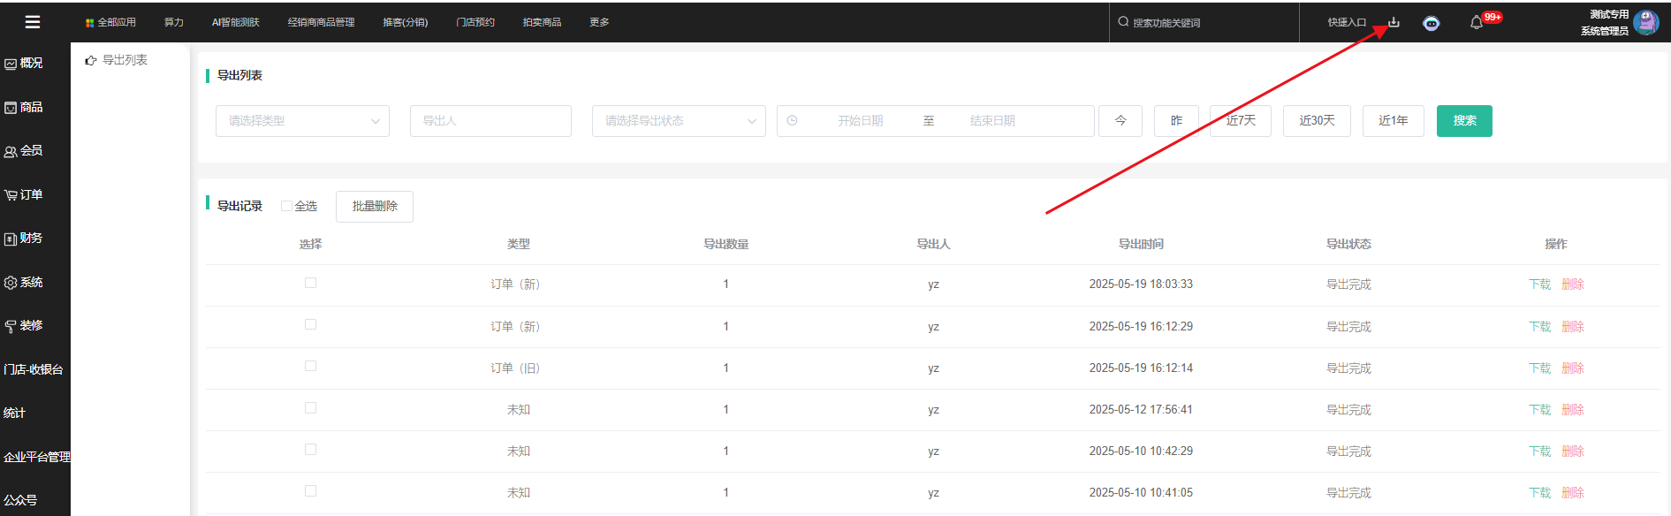Click the search magnifier icon
This screenshot has height=516, width=1671.
pos(1123,22)
